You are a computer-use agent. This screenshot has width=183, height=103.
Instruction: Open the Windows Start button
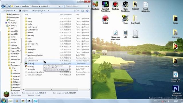tap(3, 101)
